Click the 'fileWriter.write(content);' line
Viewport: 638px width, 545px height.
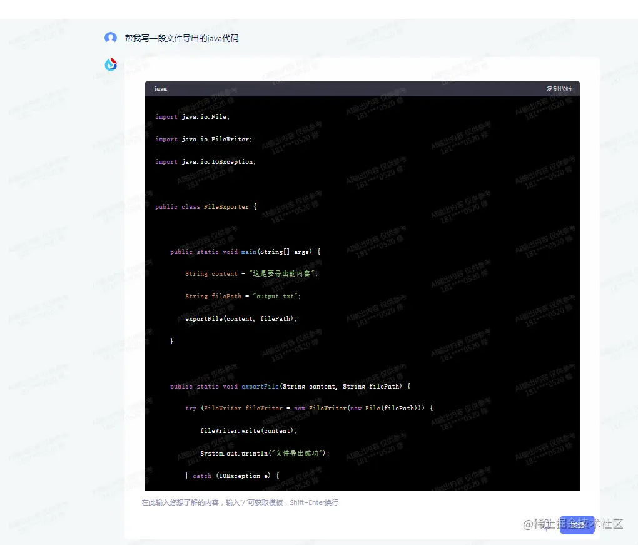248,430
